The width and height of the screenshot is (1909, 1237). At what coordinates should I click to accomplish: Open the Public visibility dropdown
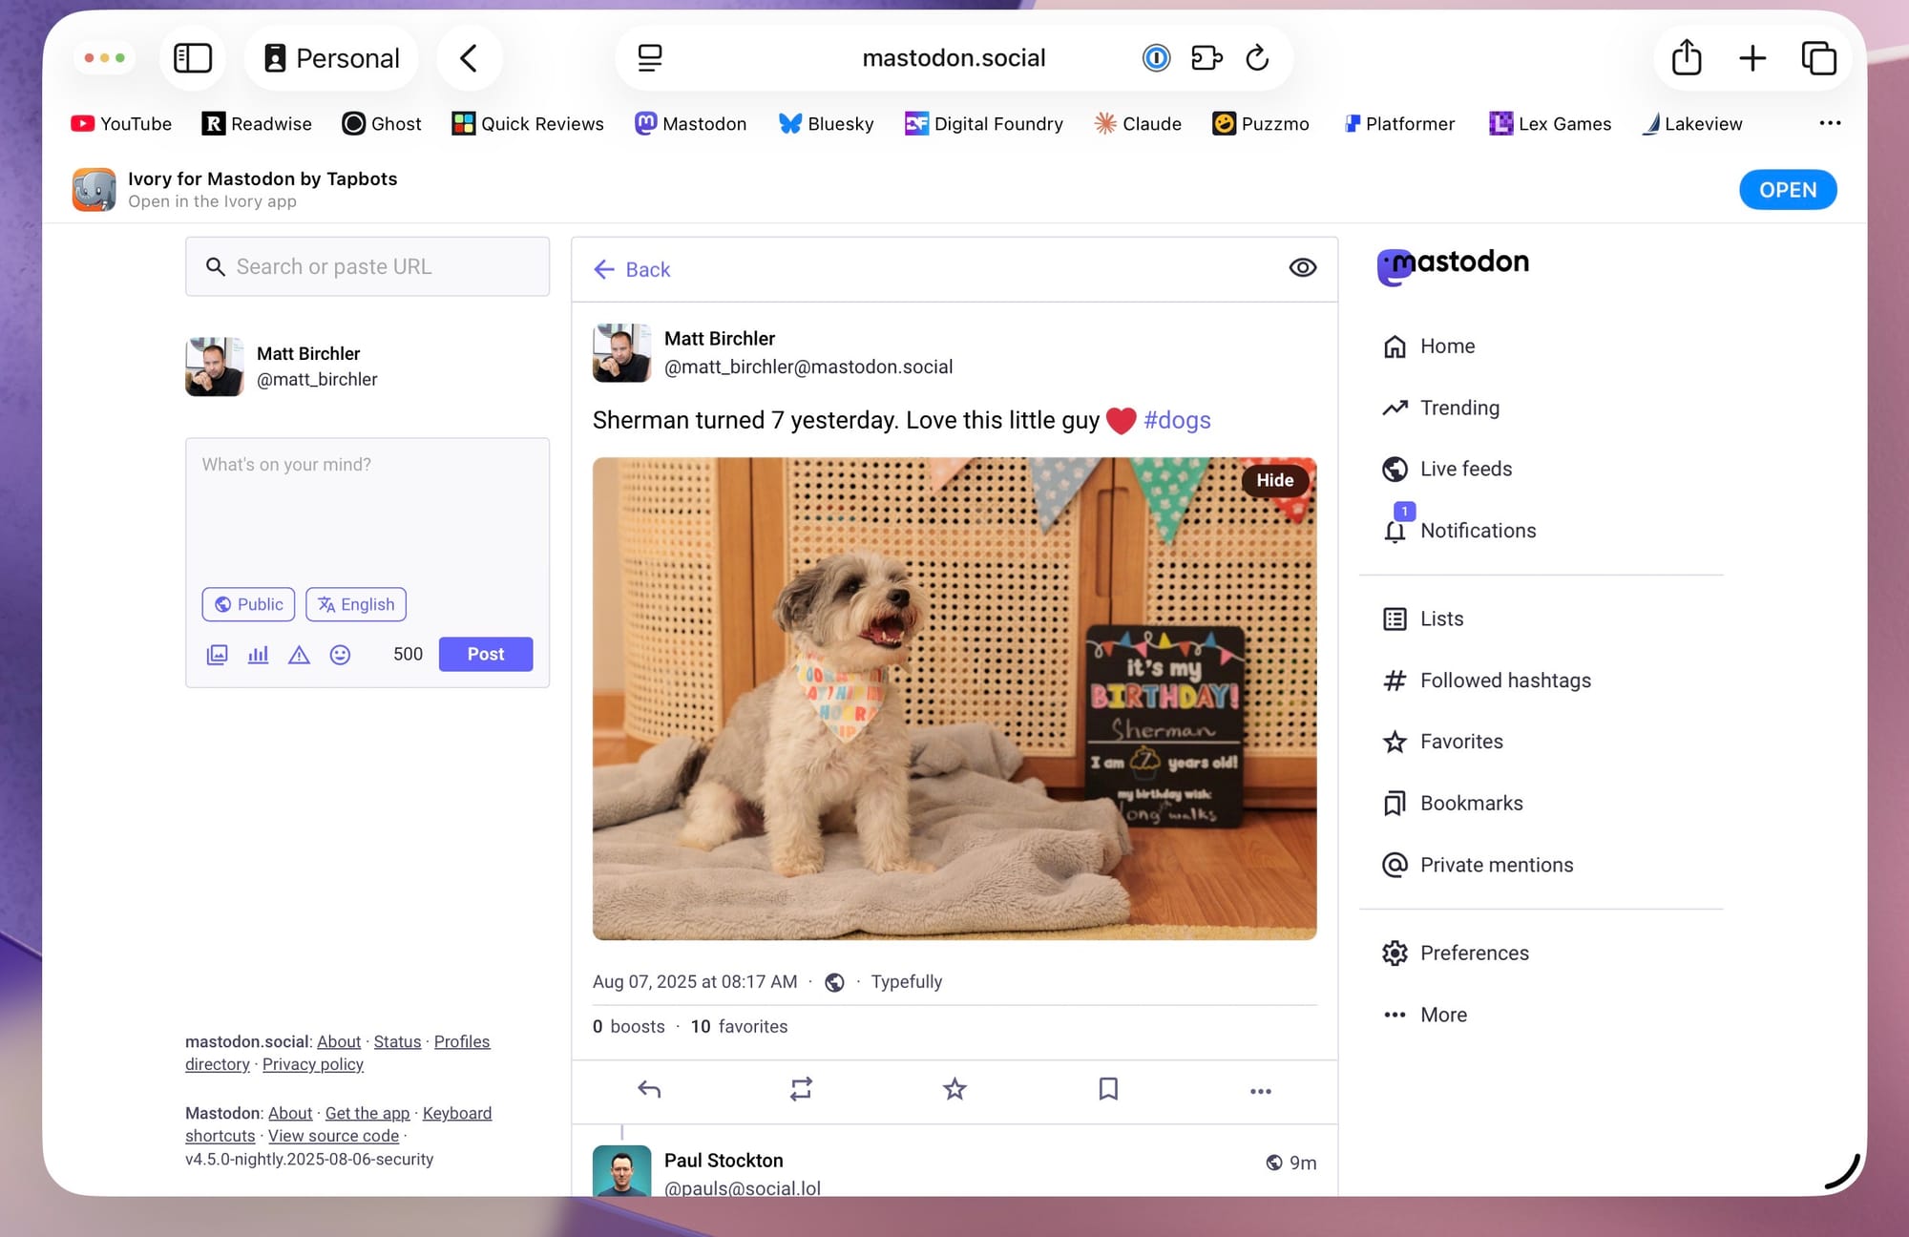[248, 604]
